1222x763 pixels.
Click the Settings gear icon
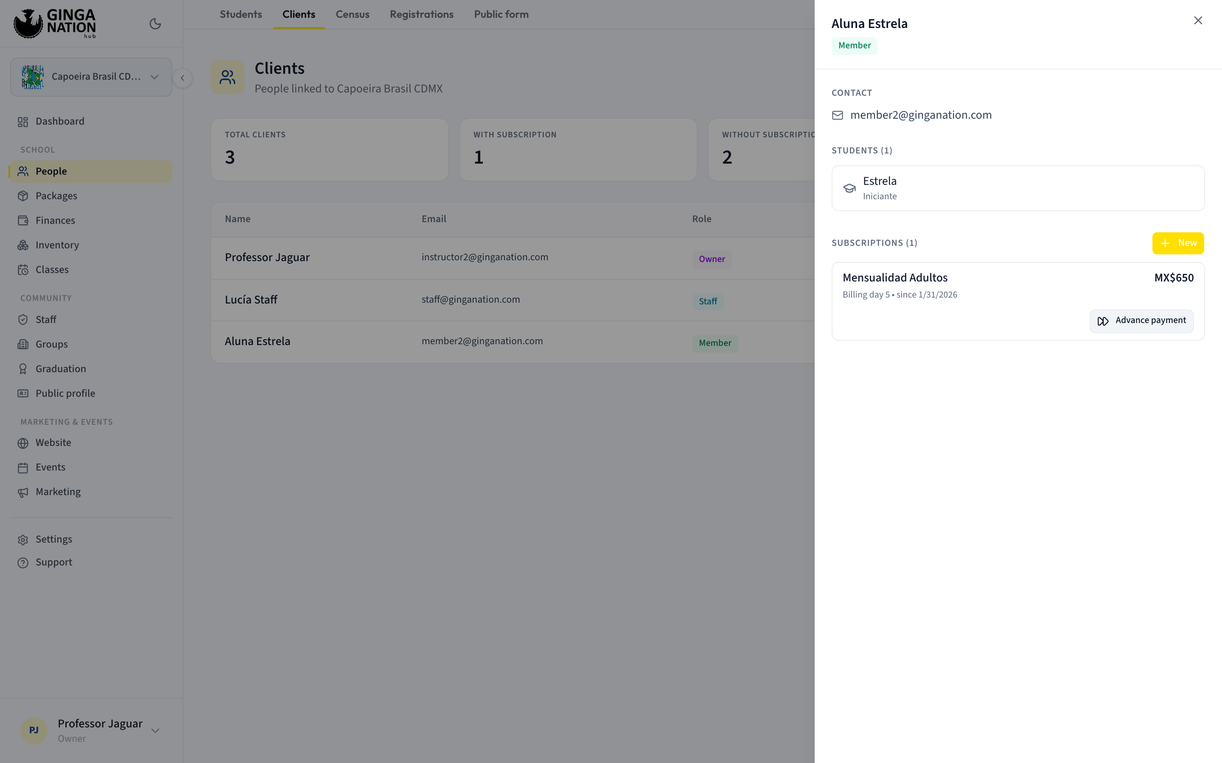point(23,540)
